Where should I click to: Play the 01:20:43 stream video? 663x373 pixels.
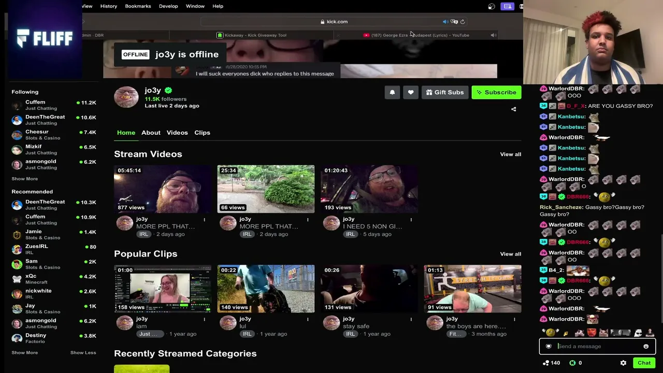369,189
